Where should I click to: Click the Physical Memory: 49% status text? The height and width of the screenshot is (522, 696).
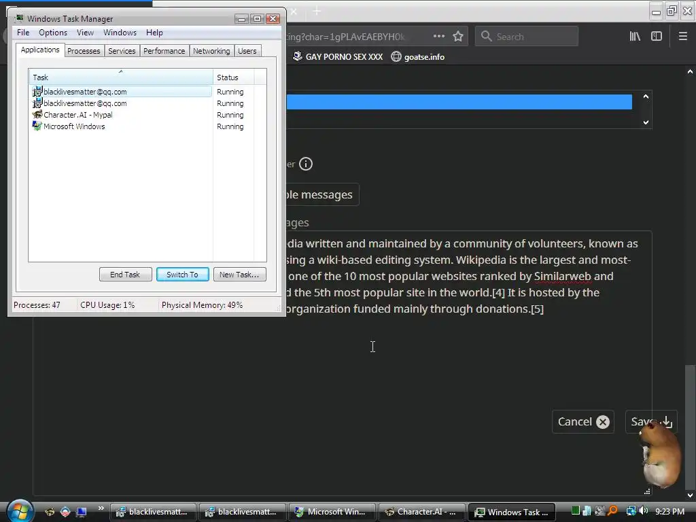pyautogui.click(x=202, y=305)
